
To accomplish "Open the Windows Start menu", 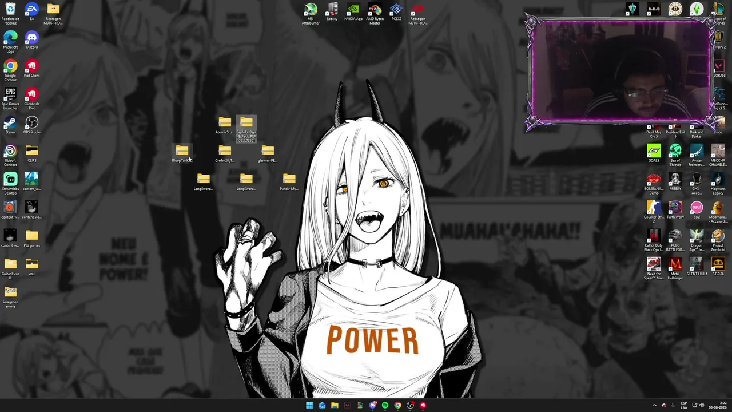I will tap(309, 405).
